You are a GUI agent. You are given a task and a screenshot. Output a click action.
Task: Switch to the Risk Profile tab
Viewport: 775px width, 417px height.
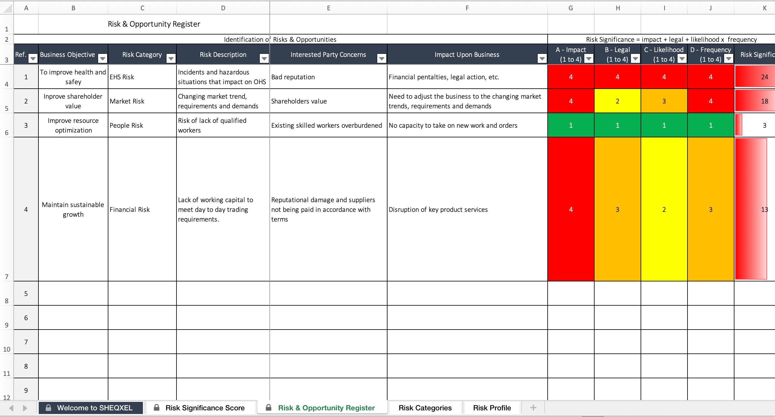[x=491, y=408]
